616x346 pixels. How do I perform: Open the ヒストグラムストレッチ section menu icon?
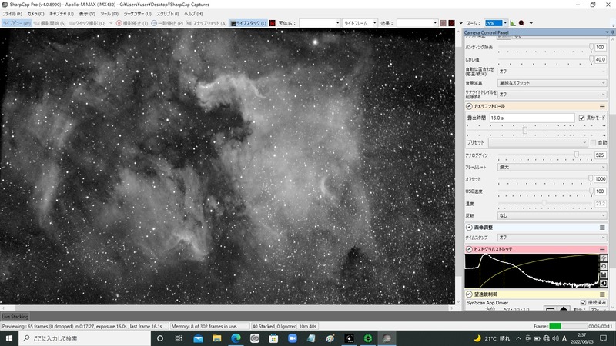(x=602, y=249)
